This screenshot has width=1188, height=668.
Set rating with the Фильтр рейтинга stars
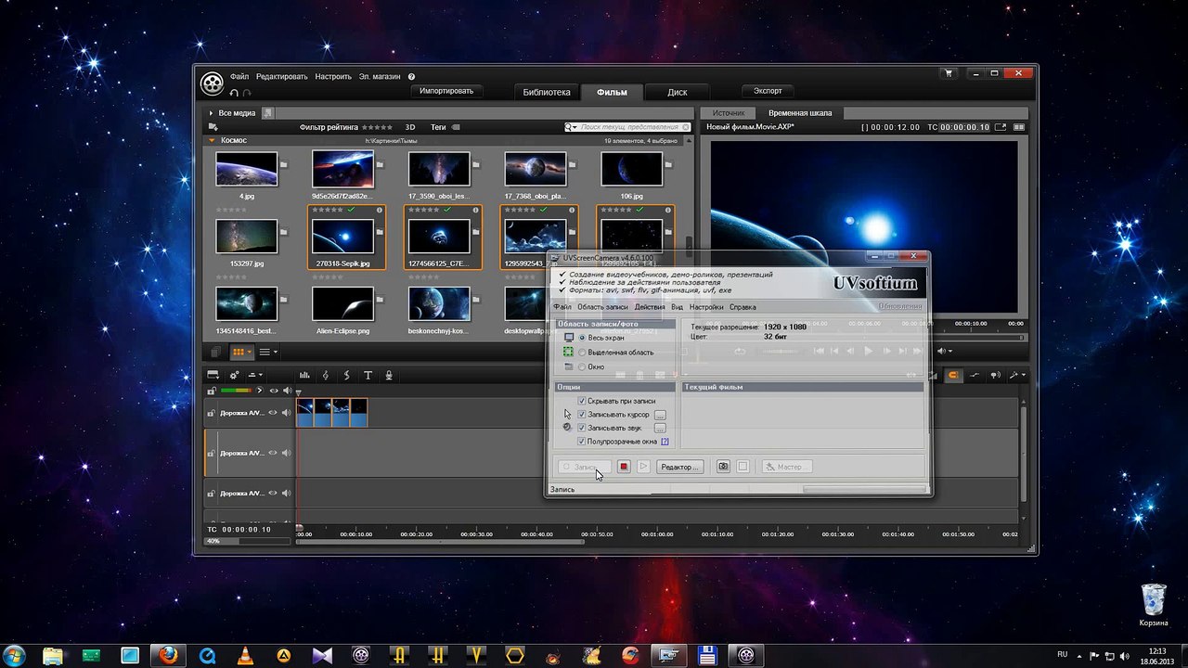376,126
